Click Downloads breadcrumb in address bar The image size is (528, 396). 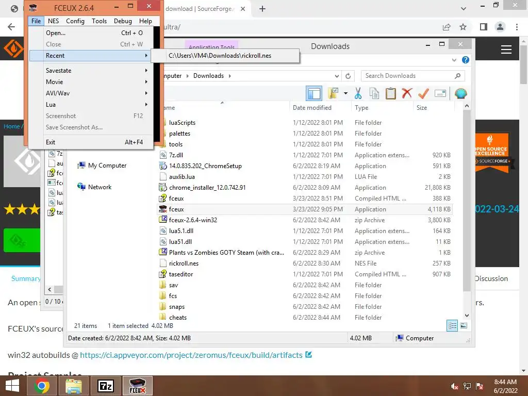coord(208,76)
